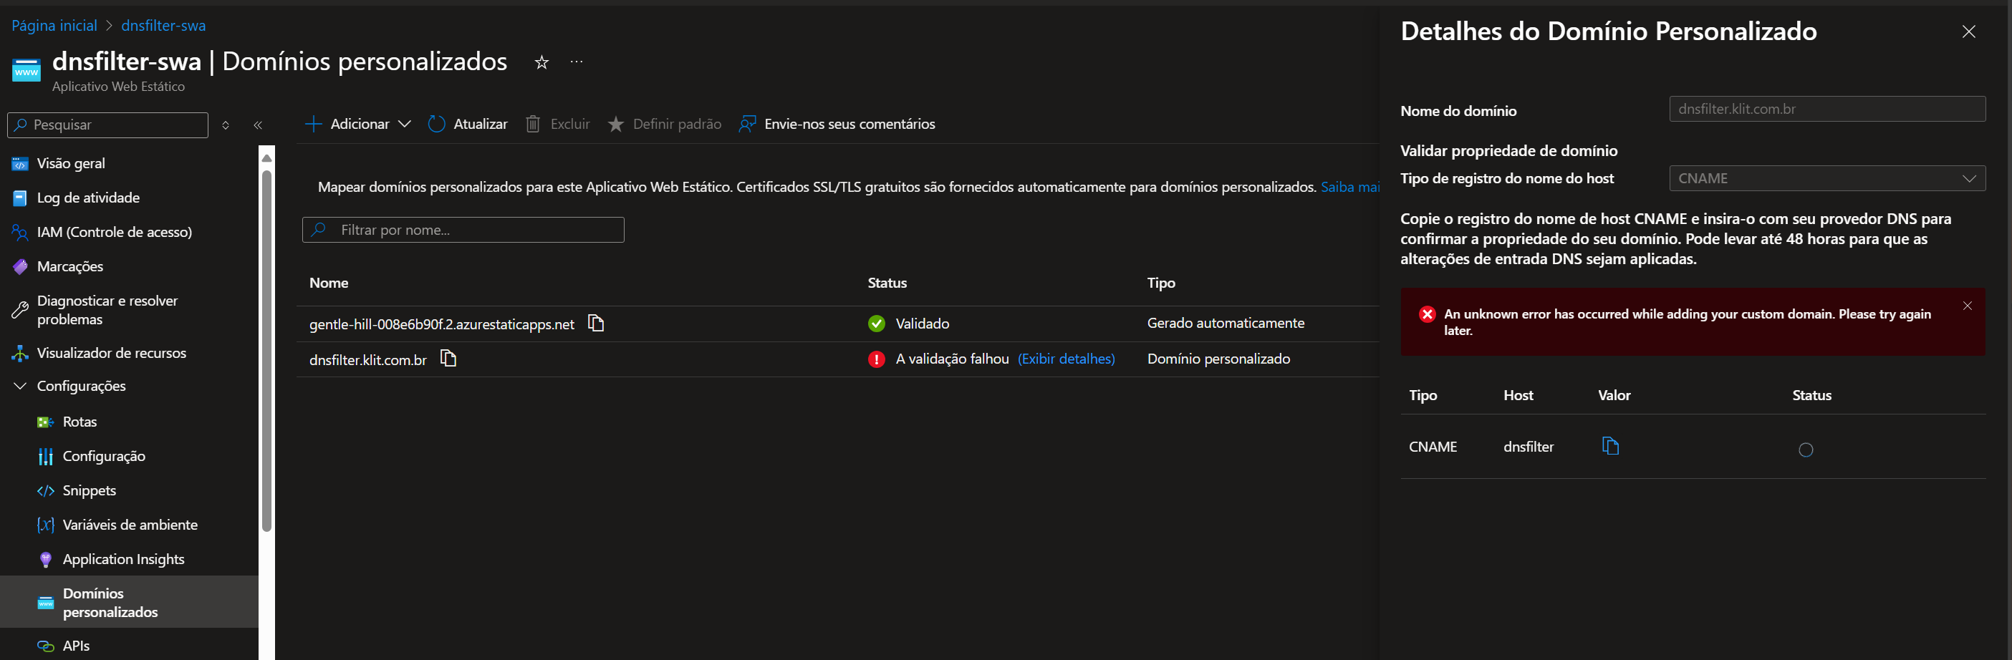The image size is (2012, 660).
Task: Copy the CNAME value to clipboard
Action: coord(1609,446)
